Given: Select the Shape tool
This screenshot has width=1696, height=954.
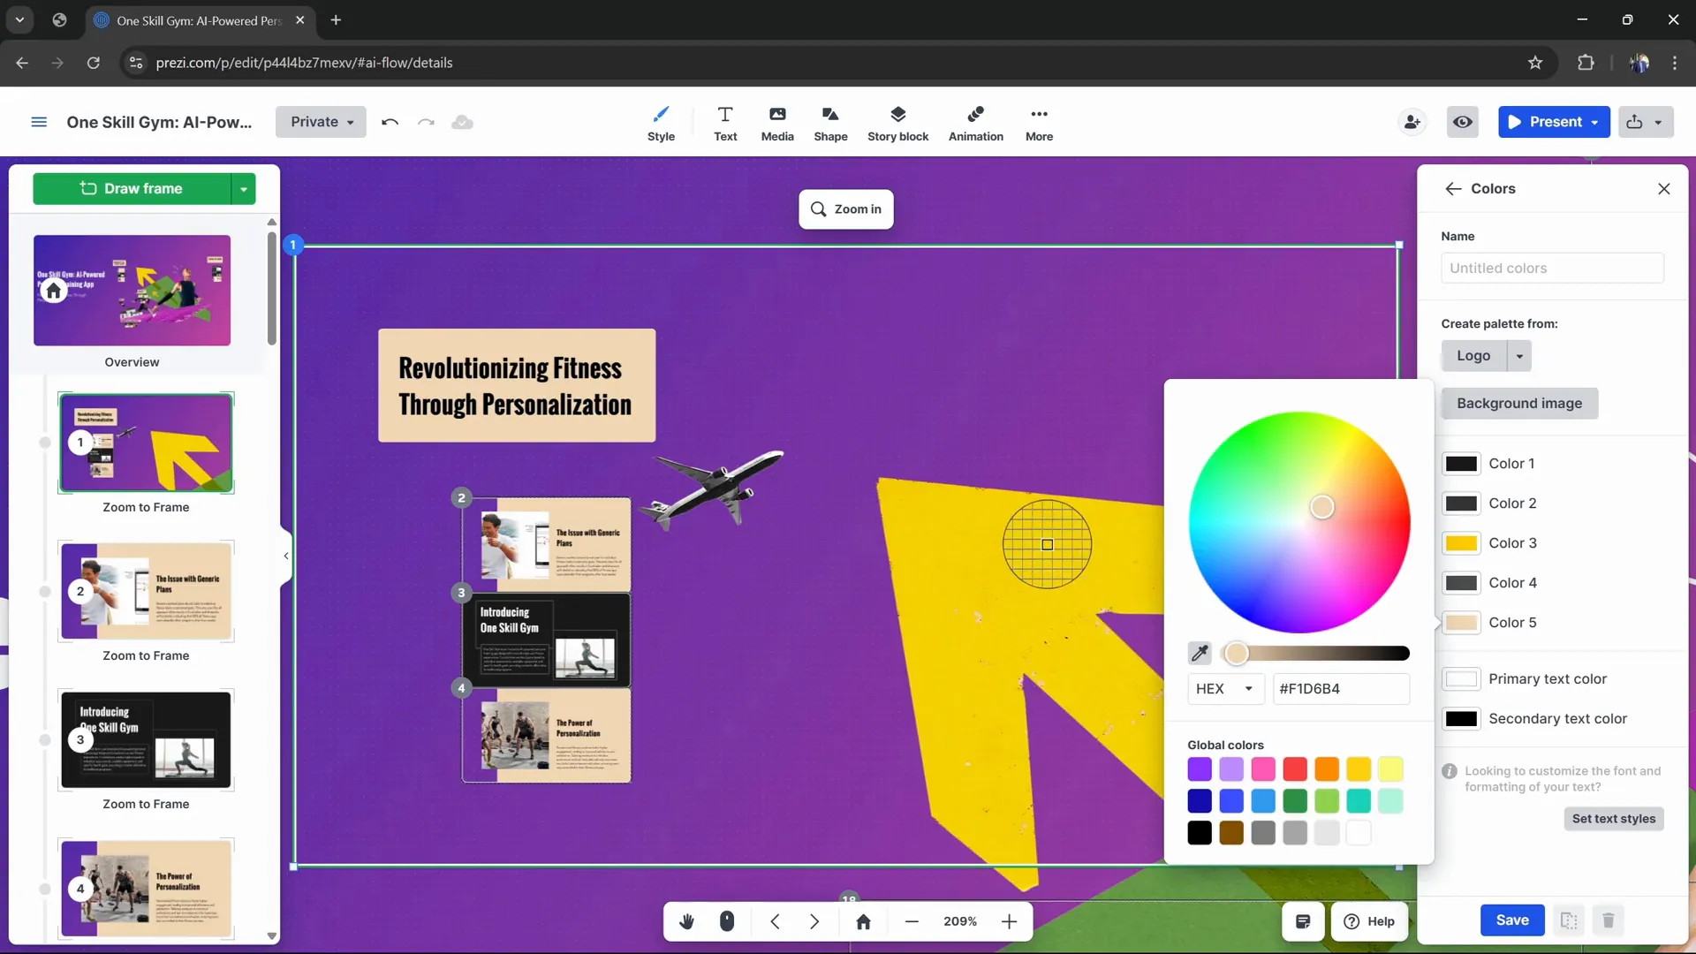Looking at the screenshot, I should (x=830, y=122).
